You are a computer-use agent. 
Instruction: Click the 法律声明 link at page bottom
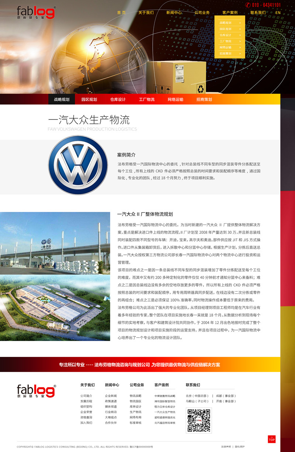226,446
